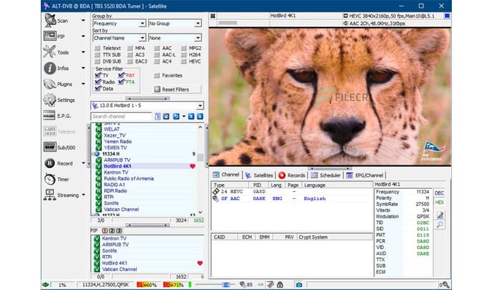Switch to the Satellites tab
The image size is (501, 290).
(259, 175)
